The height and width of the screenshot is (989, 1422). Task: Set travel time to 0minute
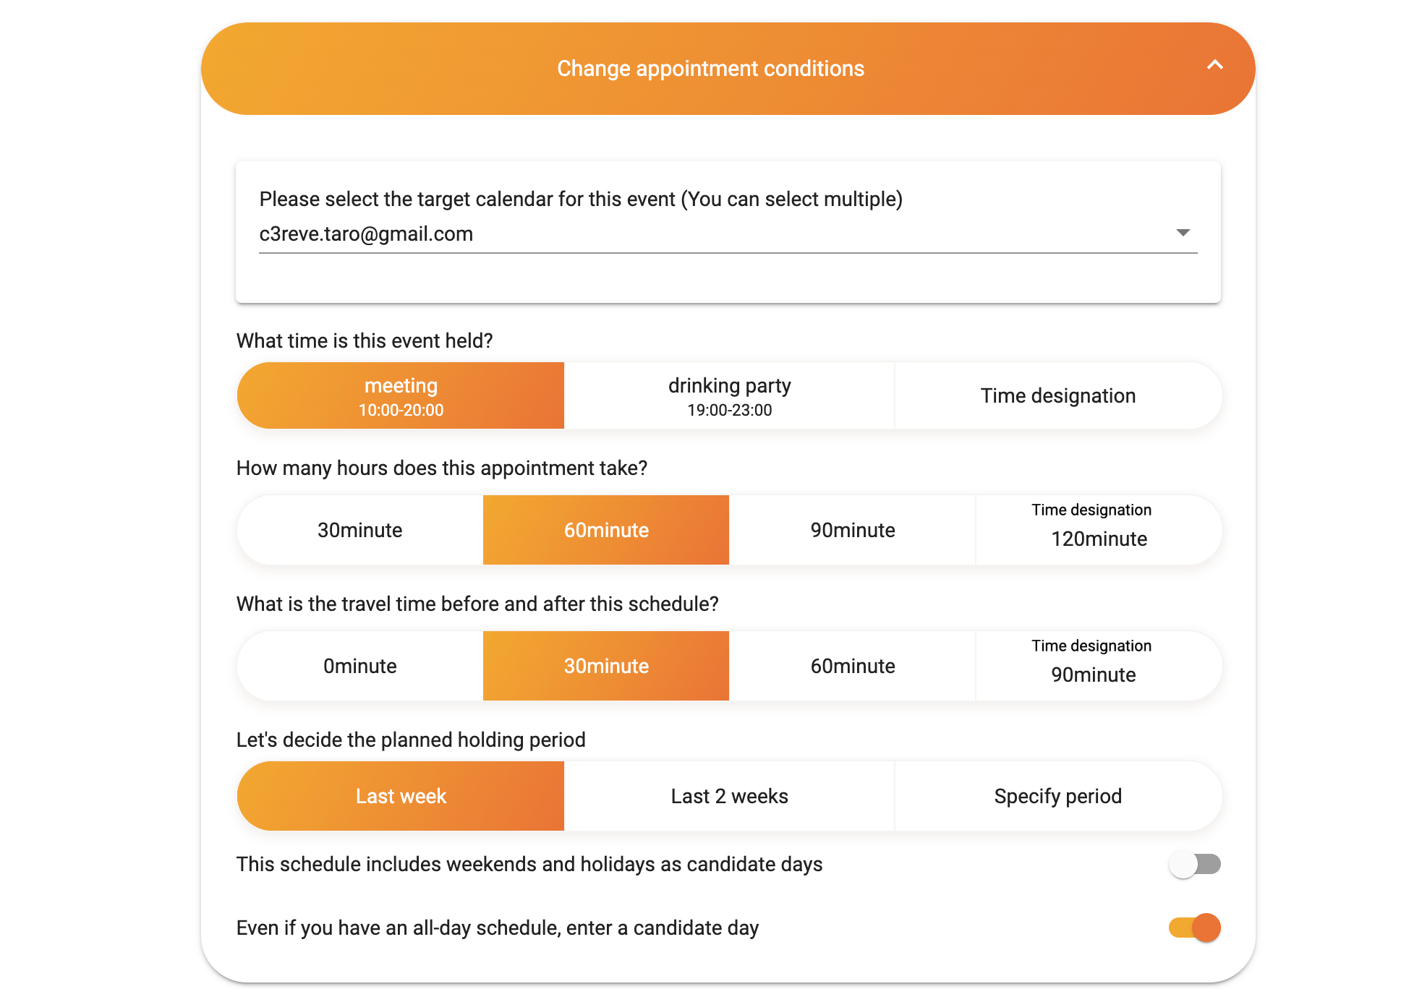[360, 666]
